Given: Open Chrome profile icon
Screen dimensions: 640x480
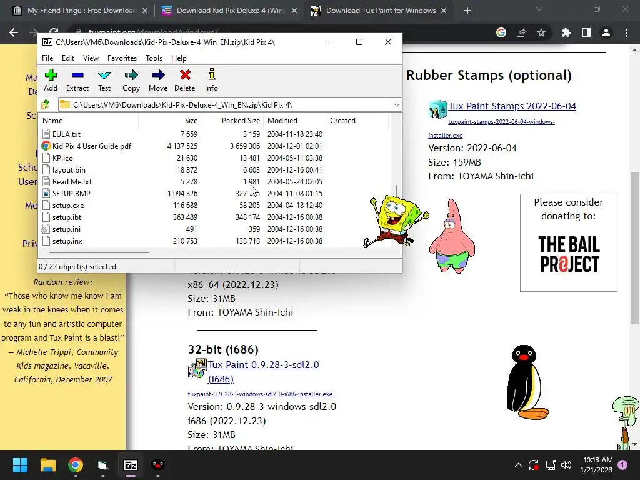Looking at the screenshot, I should 606,32.
